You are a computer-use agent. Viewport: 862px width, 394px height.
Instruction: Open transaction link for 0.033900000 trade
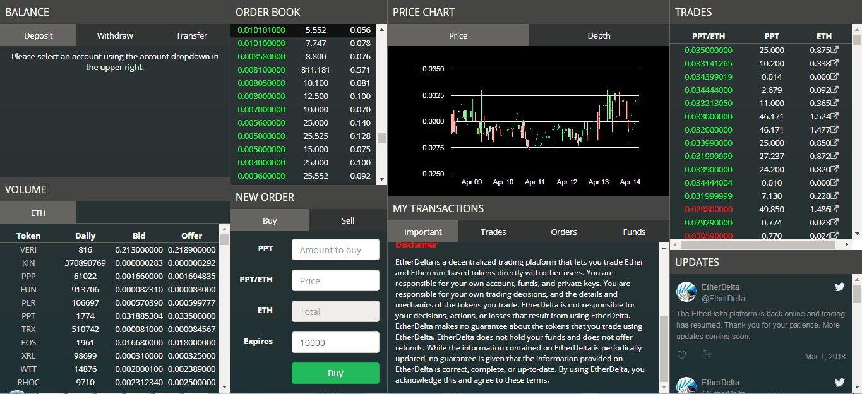pyautogui.click(x=835, y=169)
